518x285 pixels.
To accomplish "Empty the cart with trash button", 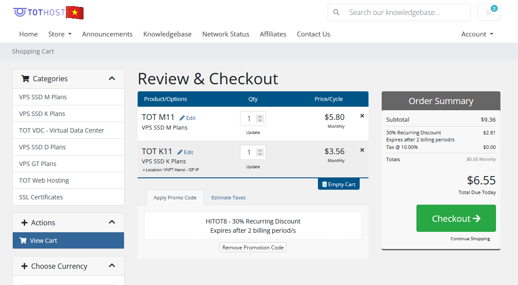I will [x=339, y=184].
